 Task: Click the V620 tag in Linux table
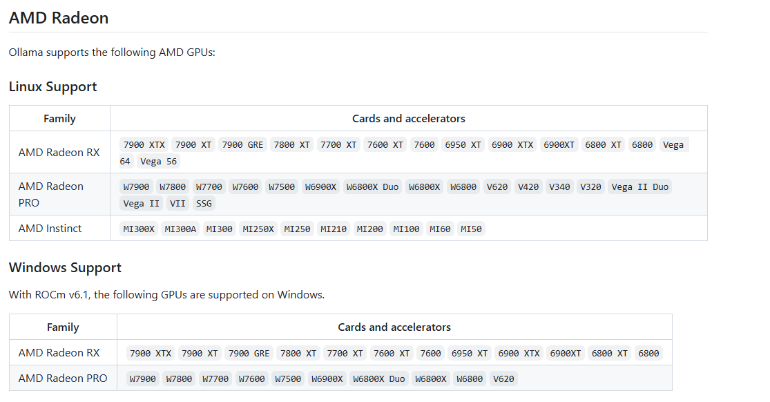497,187
